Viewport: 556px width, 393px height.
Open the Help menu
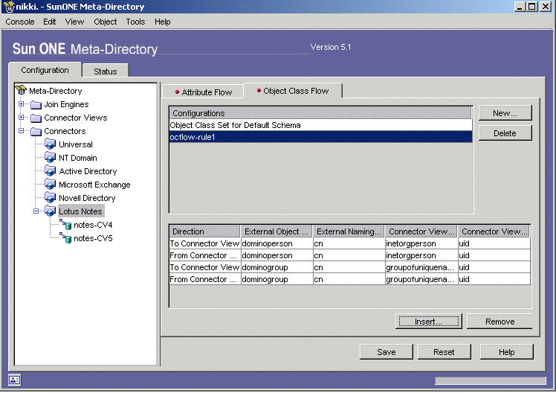coord(162,22)
